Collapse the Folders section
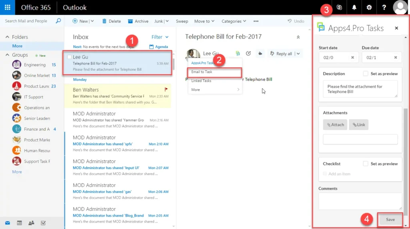 [7, 37]
